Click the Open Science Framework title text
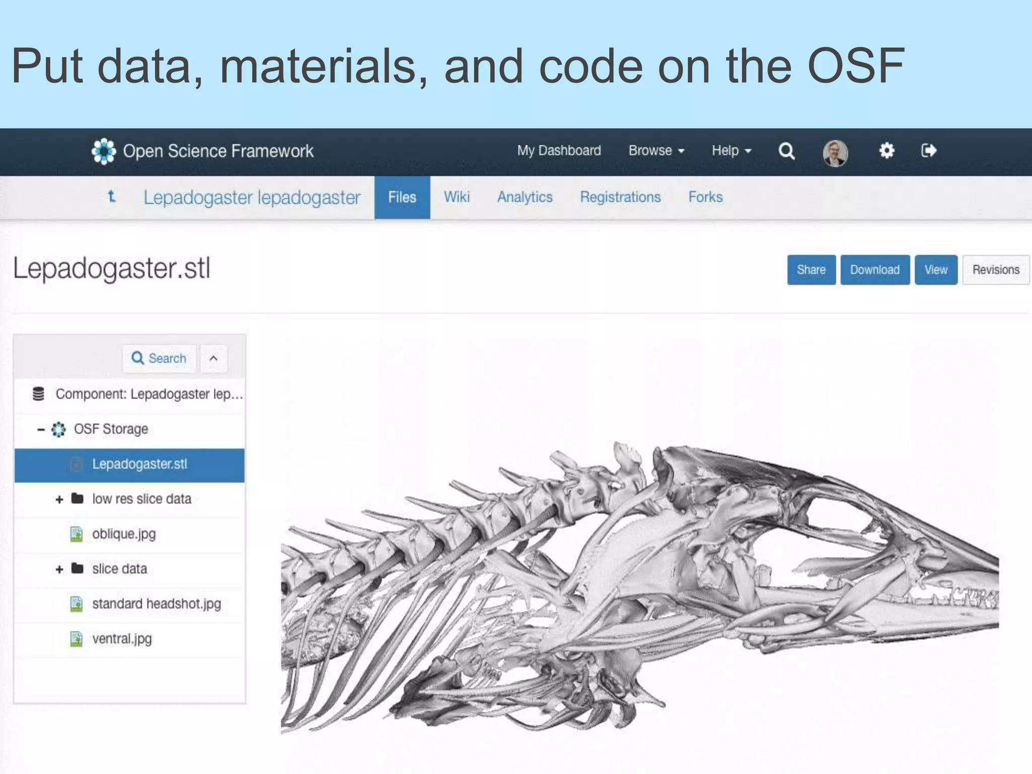Viewport: 1032px width, 774px height. [x=218, y=151]
